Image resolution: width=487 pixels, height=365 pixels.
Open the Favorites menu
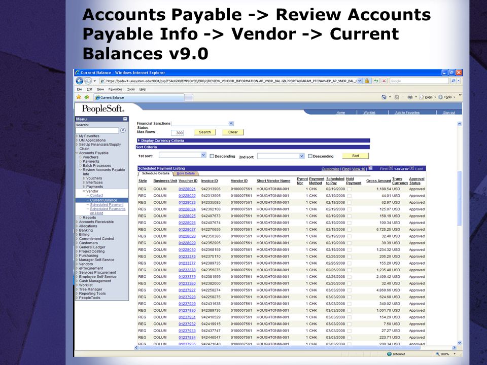click(x=115, y=89)
